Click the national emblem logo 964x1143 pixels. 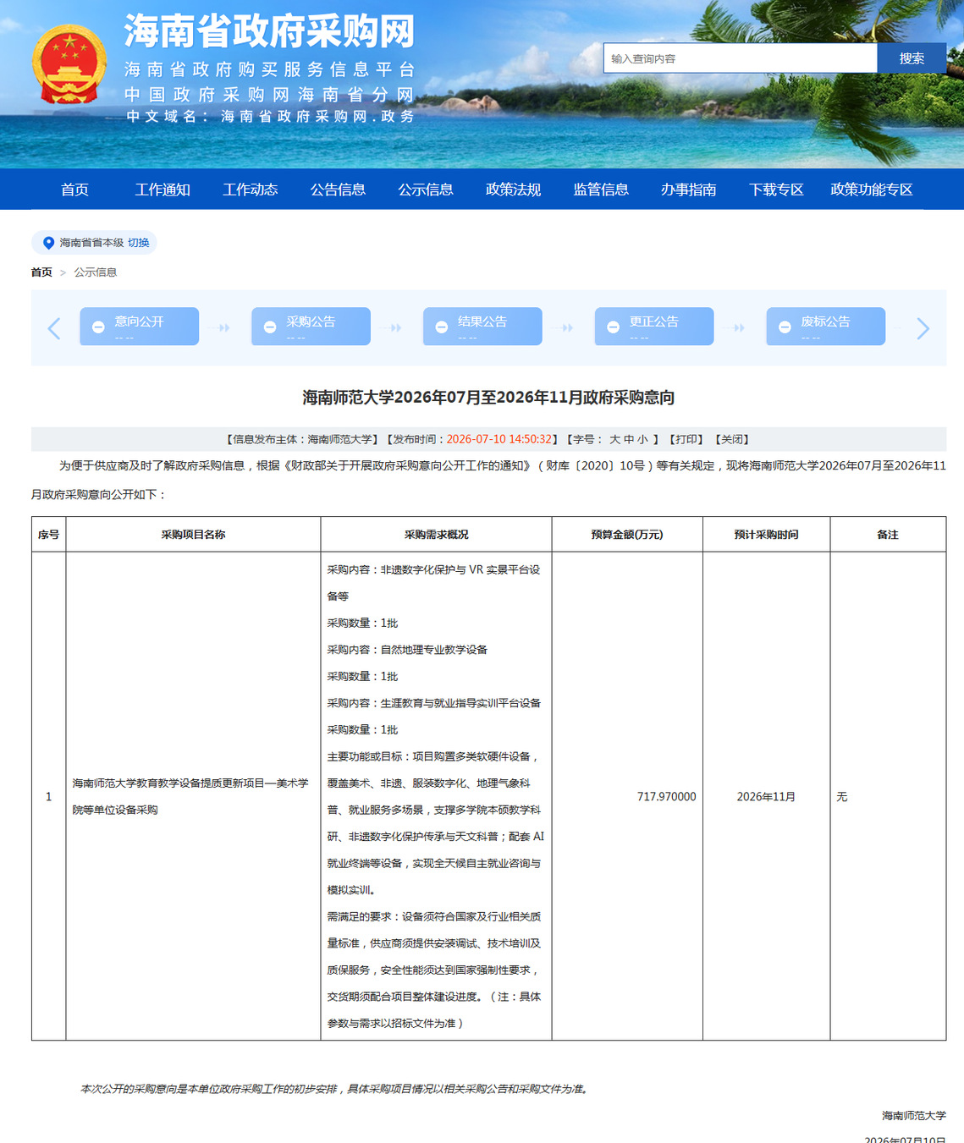69,64
